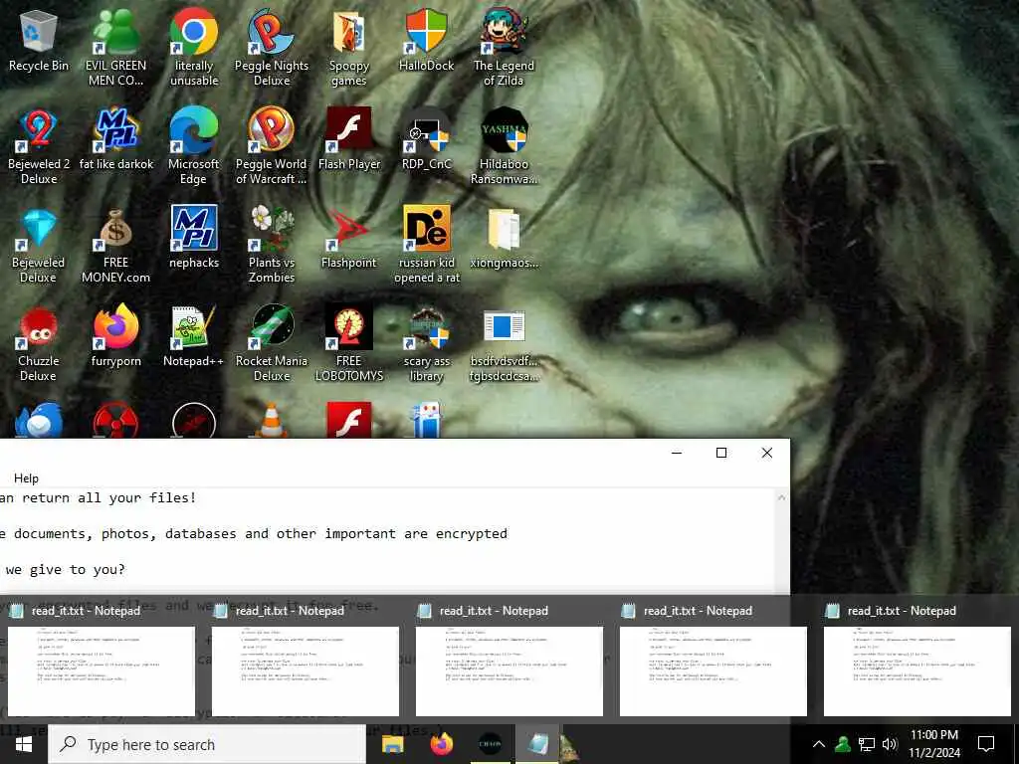Click the dark round taskbar app icon
The width and height of the screenshot is (1019, 764).
pos(490,744)
